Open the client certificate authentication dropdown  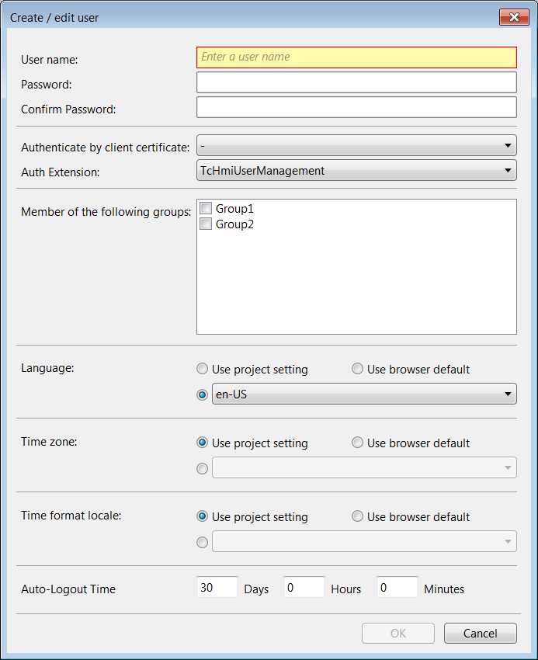click(356, 146)
